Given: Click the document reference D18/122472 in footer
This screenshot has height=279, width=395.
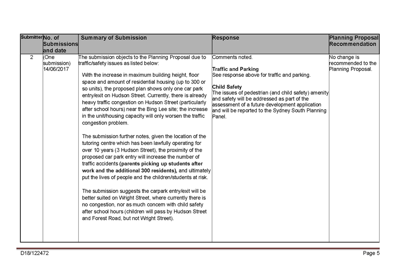Looking at the screenshot, I should (x=34, y=253).
